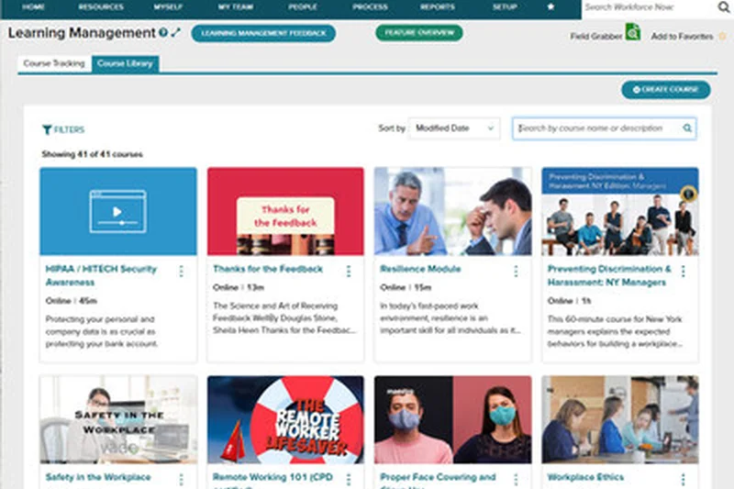Open the My Team menu

point(236,6)
